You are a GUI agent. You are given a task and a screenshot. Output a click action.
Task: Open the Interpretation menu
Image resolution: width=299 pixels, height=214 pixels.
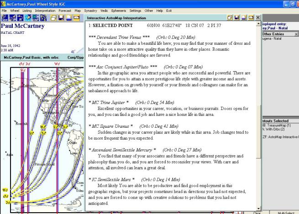click(x=45, y=10)
